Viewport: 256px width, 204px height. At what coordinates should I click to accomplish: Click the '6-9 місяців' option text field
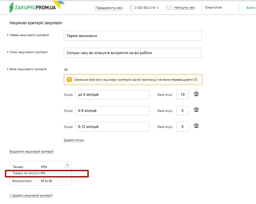point(112,111)
